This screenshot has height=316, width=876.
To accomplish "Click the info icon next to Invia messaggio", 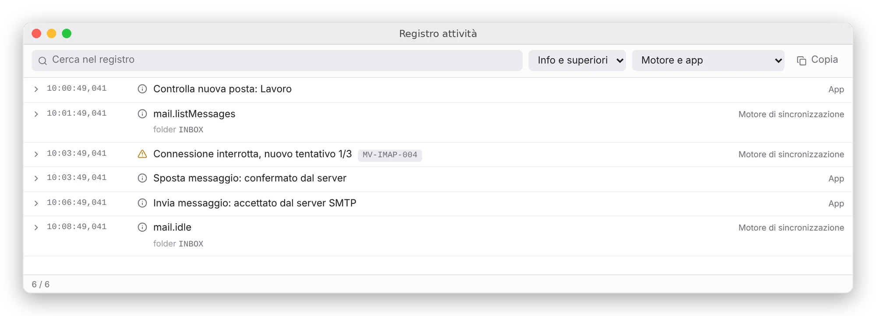I will (142, 203).
